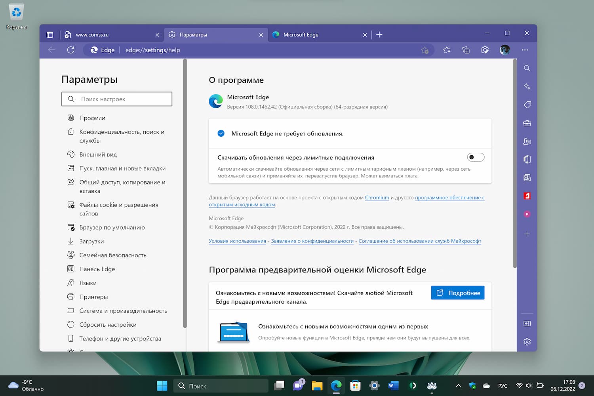The image size is (594, 396).
Task: Show hidden system tray icons
Action: pyautogui.click(x=458, y=386)
